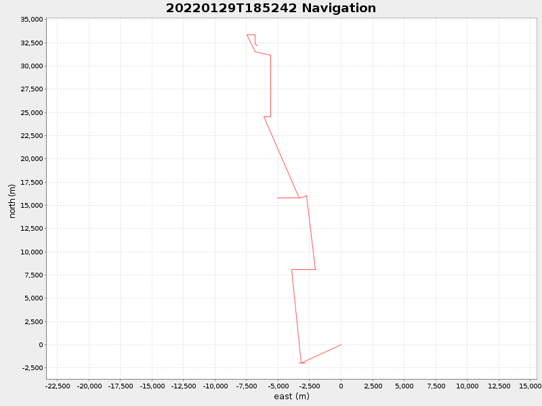Click the 7,500 north axis tick label
Viewport: 542px width, 406px height.
coord(33,275)
